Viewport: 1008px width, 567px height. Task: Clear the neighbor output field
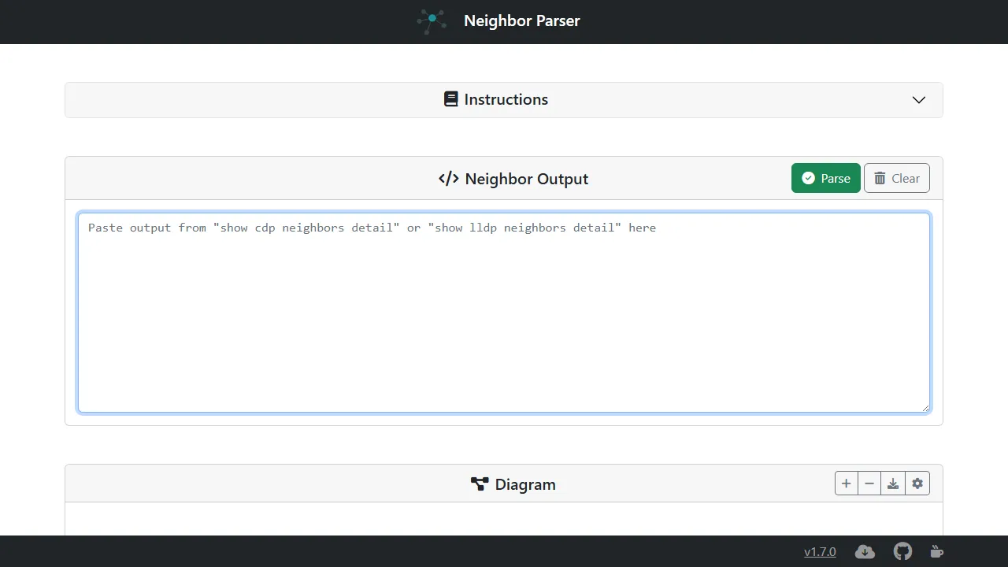[897, 178]
